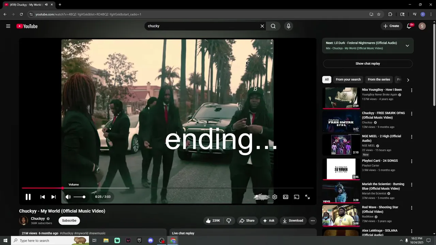Dislike the video
This screenshot has width=436, height=245.
point(229,220)
